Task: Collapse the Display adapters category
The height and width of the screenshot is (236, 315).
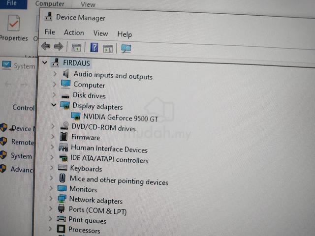Action: (x=54, y=105)
